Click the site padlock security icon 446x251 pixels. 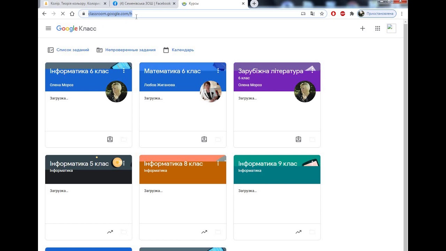point(83,14)
